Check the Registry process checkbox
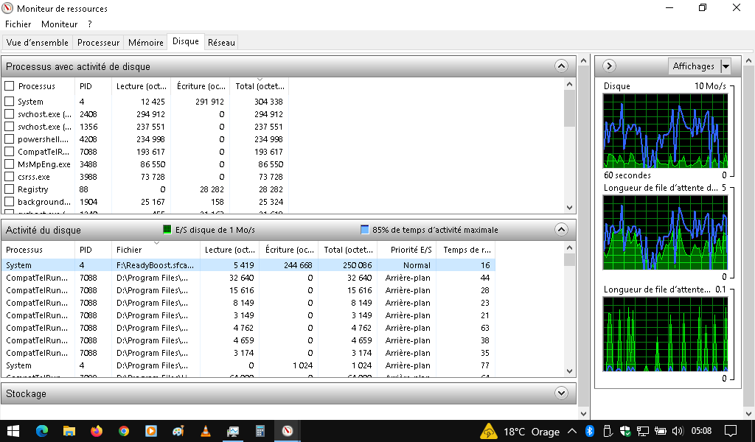 click(9, 189)
